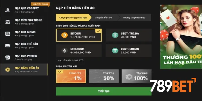
Task: Click the MoMo QR icon
Action: (x=8, y=34)
